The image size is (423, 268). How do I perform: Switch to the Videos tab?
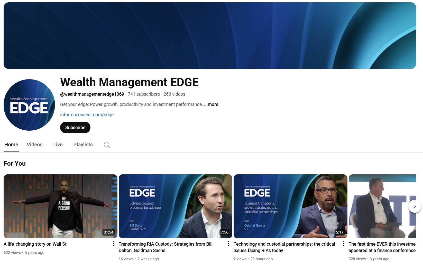pos(34,145)
